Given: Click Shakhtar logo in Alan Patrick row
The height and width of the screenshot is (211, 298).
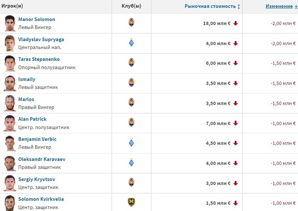Looking at the screenshot, I should click(x=131, y=122).
